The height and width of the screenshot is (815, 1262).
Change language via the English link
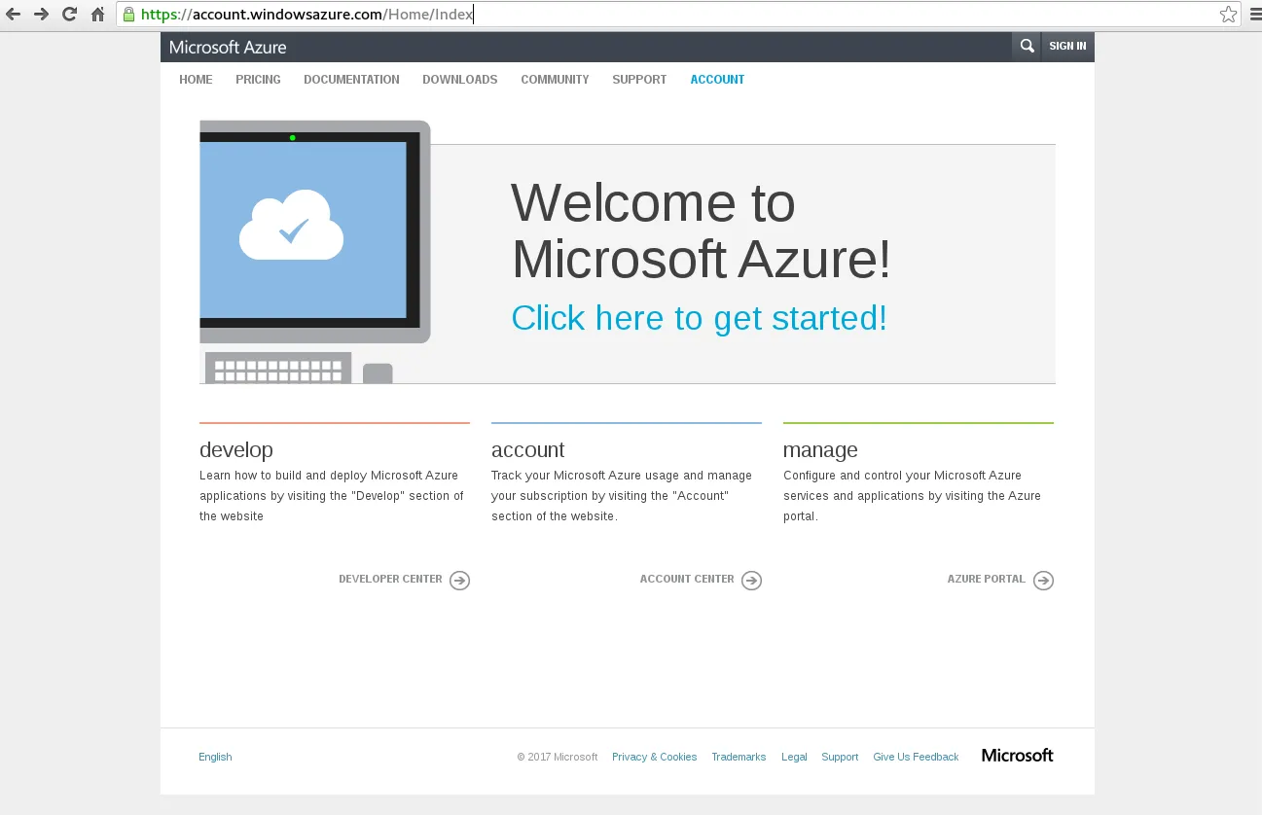point(215,757)
